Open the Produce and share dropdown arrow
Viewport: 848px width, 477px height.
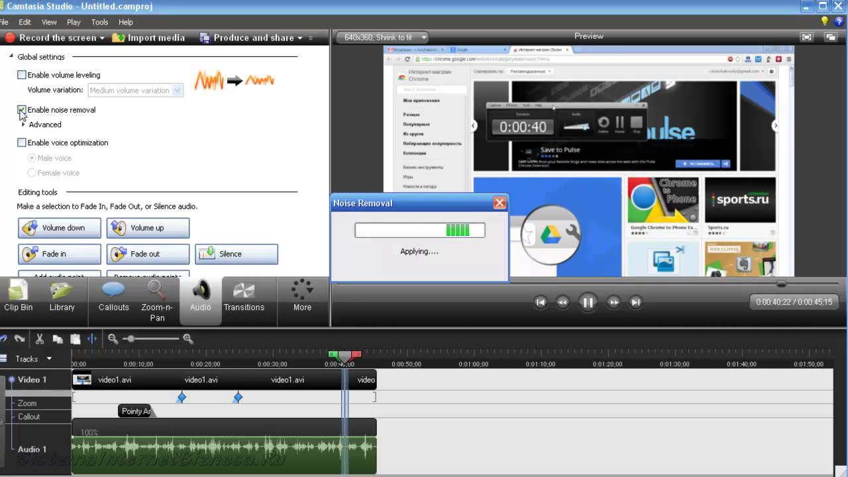click(299, 38)
